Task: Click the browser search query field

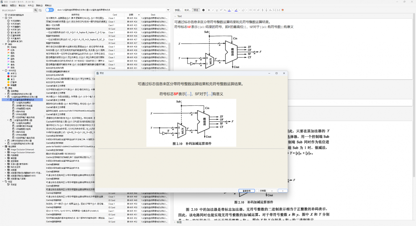Action: [111, 10]
